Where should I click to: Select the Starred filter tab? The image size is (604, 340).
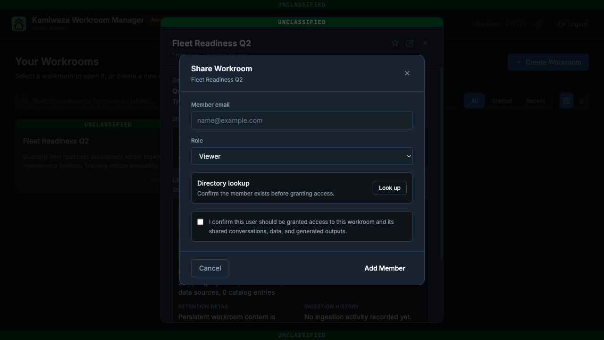502,101
